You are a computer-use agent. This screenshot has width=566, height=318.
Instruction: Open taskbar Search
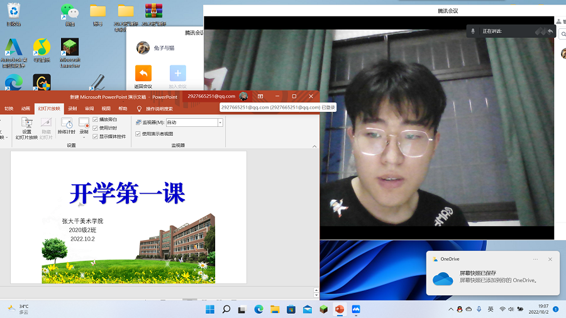pyautogui.click(x=226, y=309)
